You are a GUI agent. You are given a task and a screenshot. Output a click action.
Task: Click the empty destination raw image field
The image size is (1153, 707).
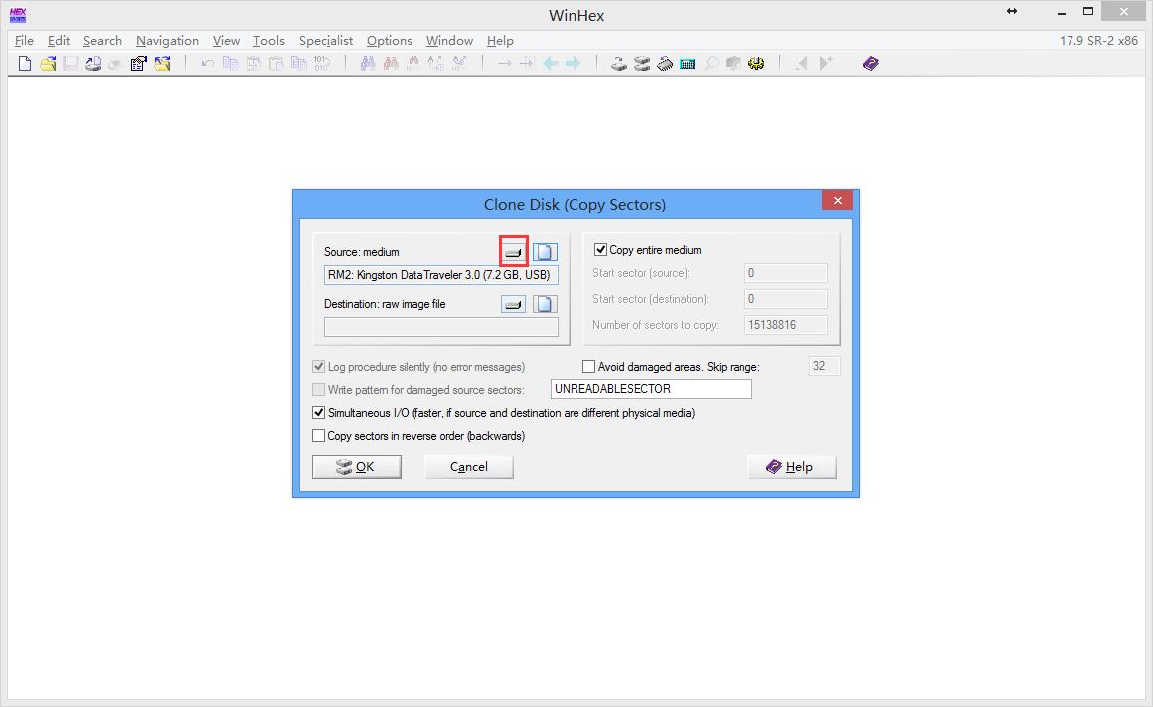click(x=441, y=327)
